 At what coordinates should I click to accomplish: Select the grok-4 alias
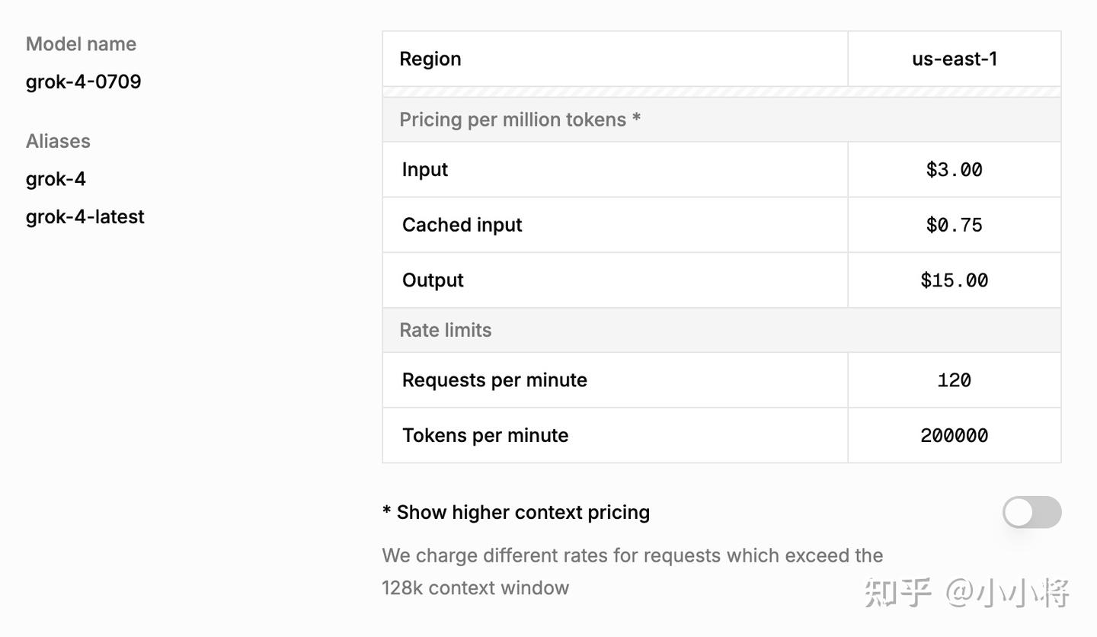click(56, 179)
